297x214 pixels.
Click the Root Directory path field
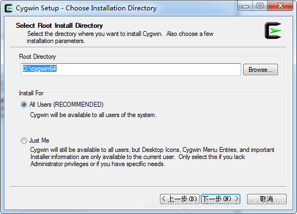click(131, 69)
